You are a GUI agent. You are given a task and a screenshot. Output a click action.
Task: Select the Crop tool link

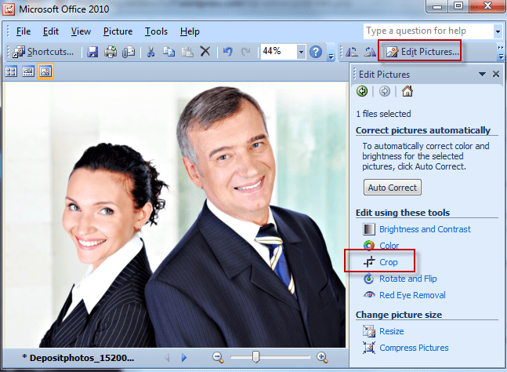[389, 262]
